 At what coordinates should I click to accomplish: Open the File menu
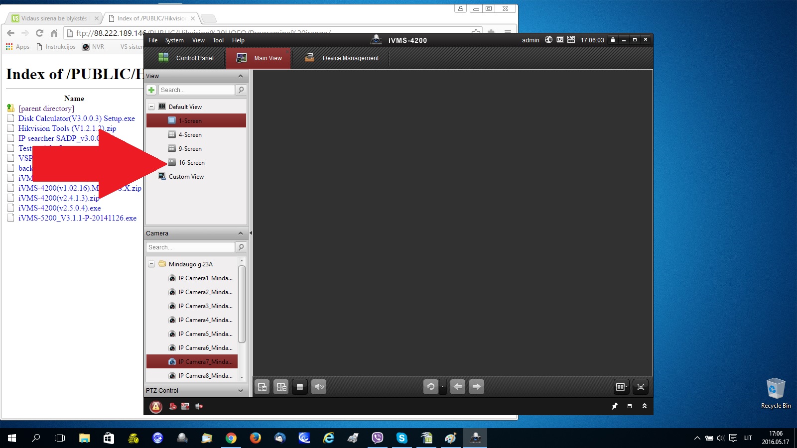pos(153,40)
